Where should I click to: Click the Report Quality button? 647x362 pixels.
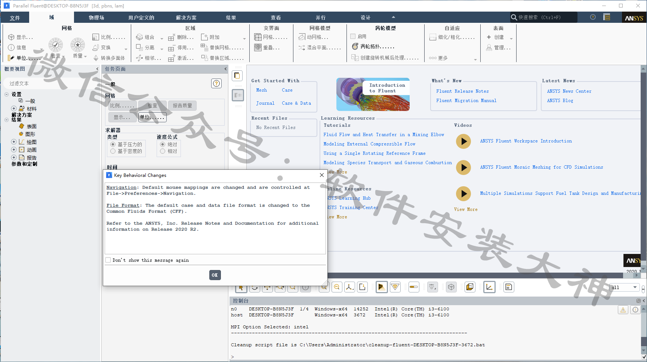(182, 105)
